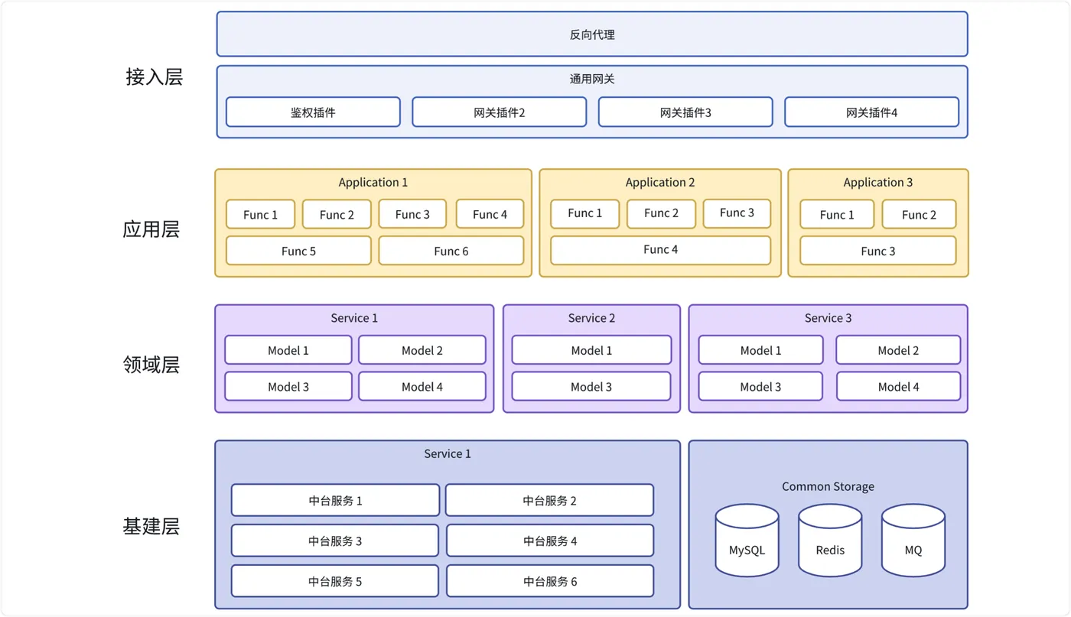Click Model 3 inside Service 2
1071x617 pixels.
[591, 387]
